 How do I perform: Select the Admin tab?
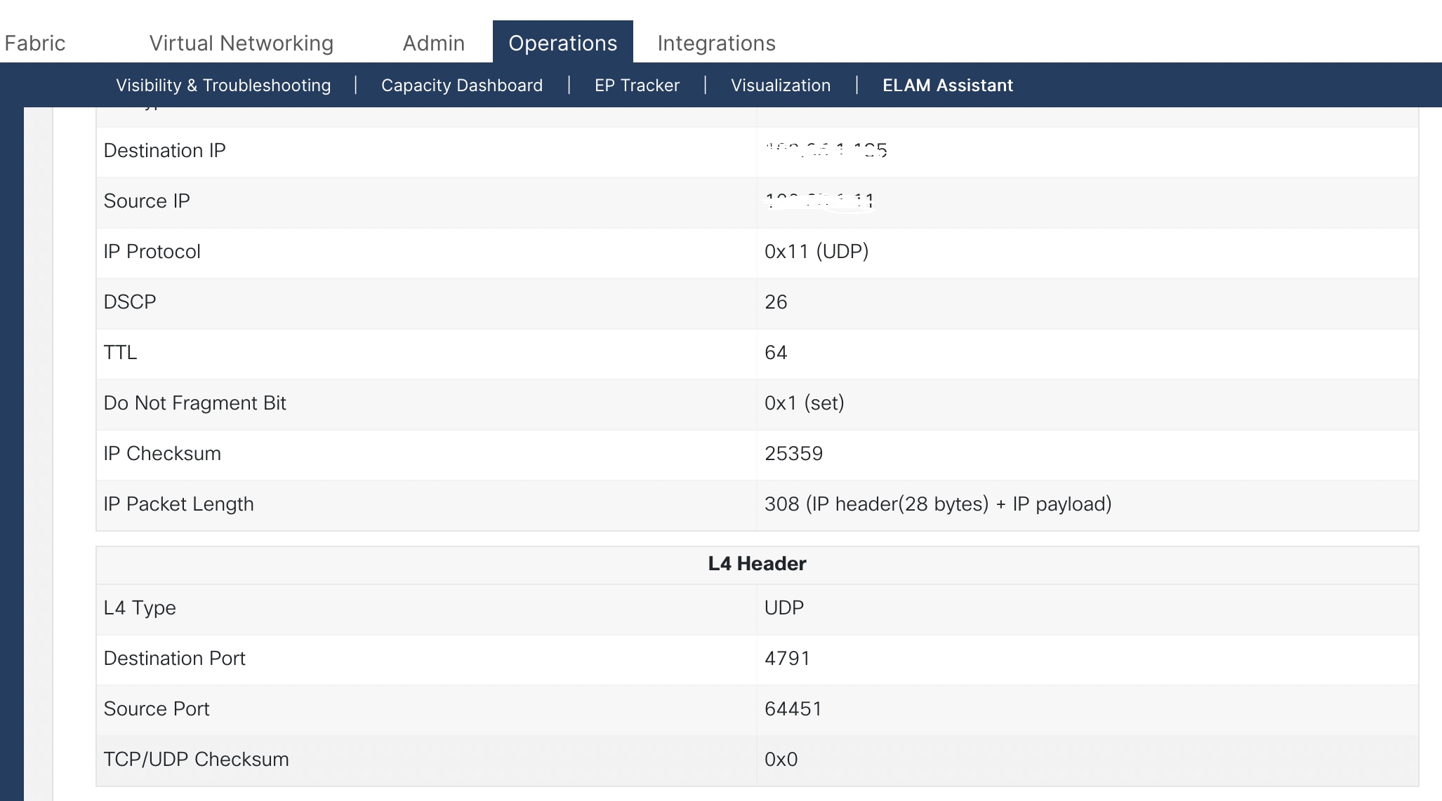(432, 43)
